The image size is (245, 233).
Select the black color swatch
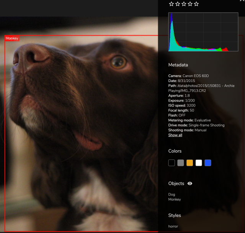point(171,163)
